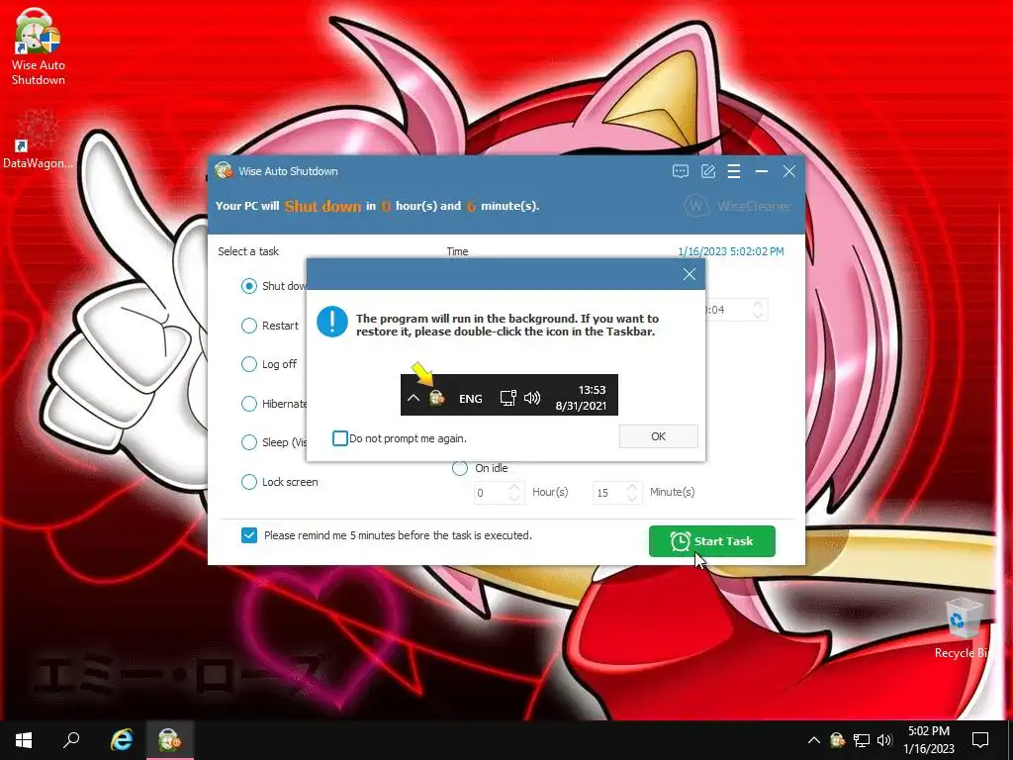Click Wise Auto Shutdown taskbar button
This screenshot has width=1013, height=760.
(x=169, y=740)
